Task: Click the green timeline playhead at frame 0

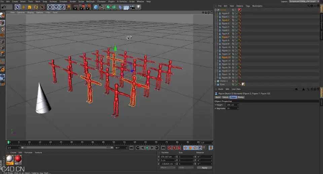Action: [x=8, y=142]
